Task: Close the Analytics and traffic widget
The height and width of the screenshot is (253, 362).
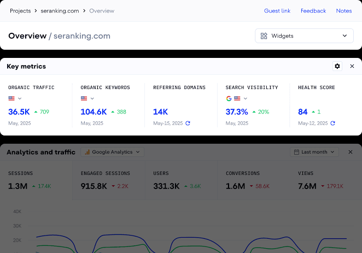Action: tap(350, 152)
